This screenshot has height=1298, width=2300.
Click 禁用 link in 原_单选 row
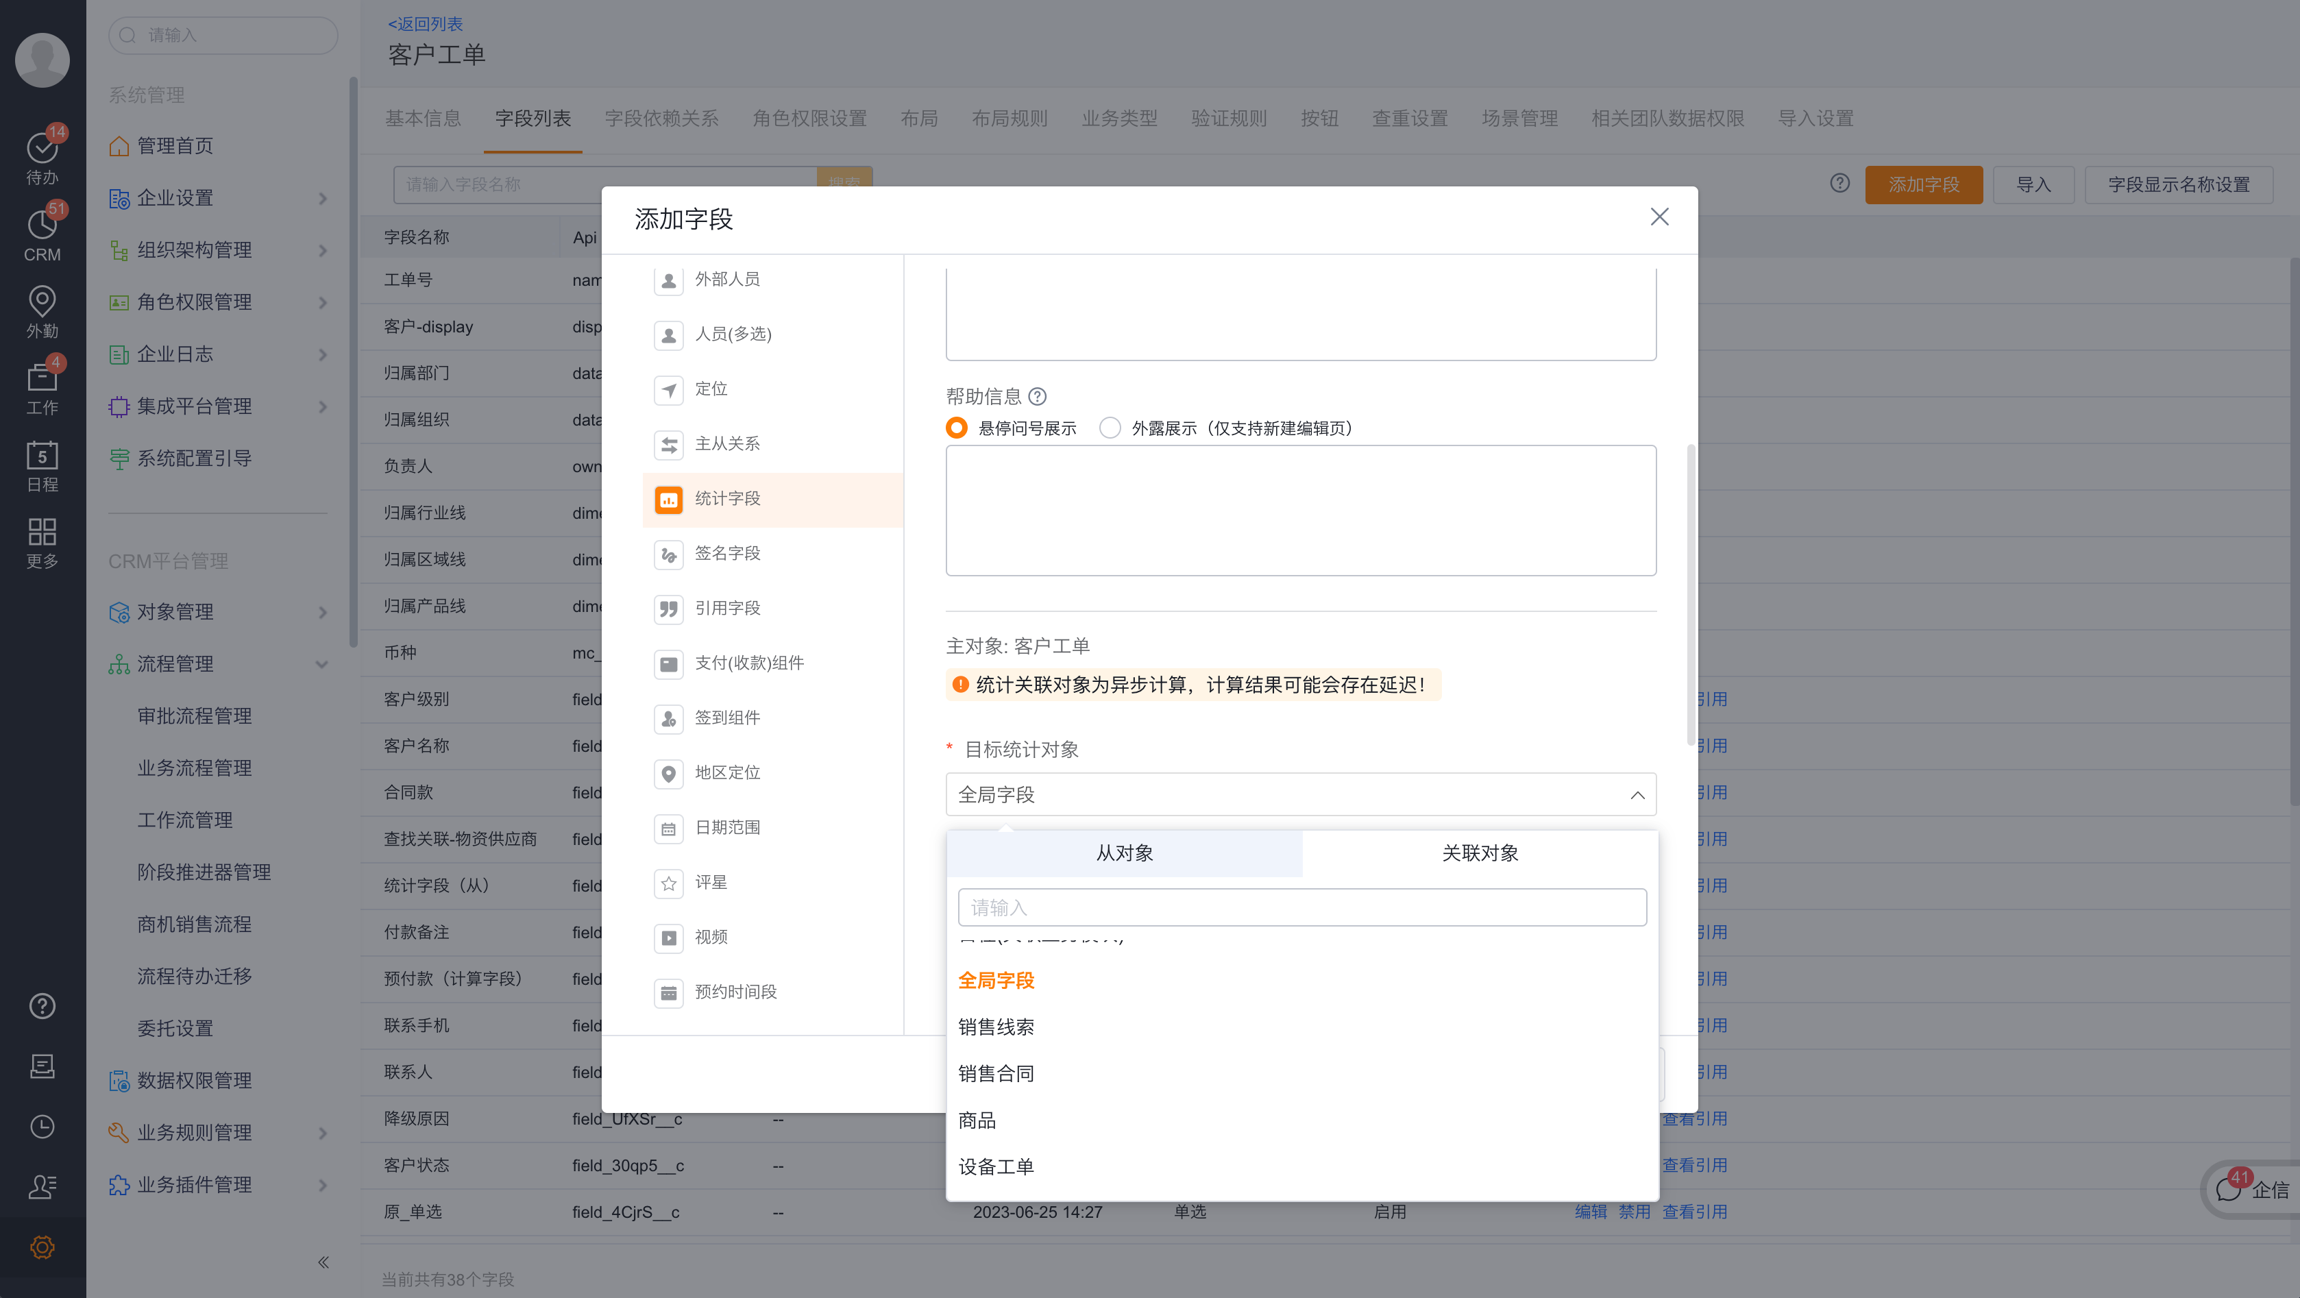(x=1634, y=1212)
